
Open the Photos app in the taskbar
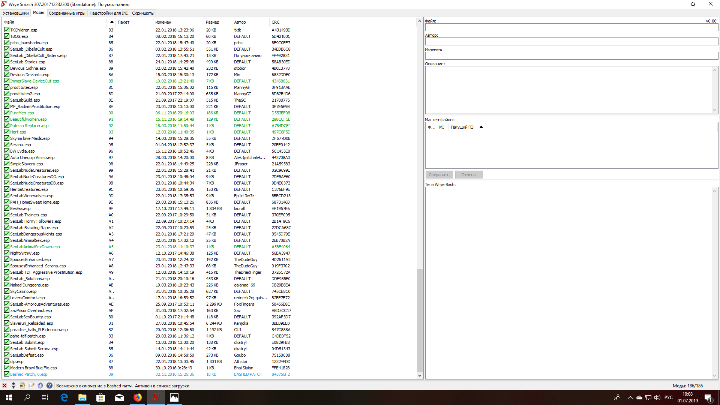pyautogui.click(x=174, y=397)
